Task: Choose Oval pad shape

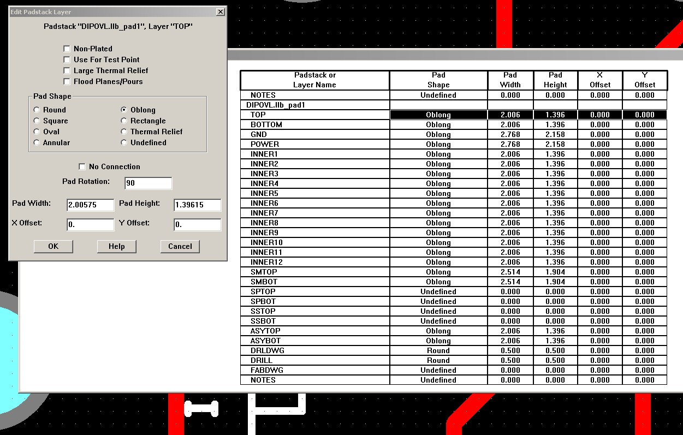Action: 37,132
